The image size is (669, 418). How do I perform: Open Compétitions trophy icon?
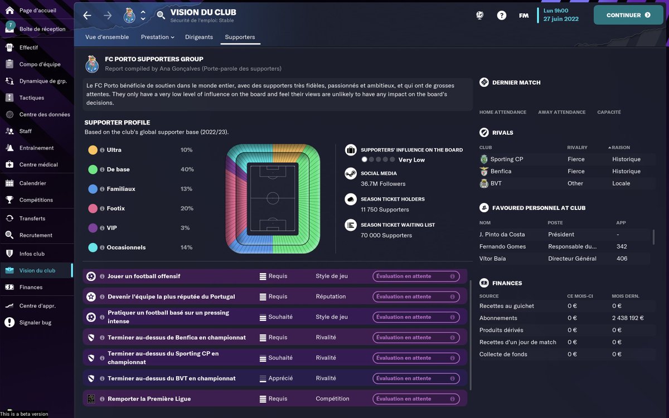(x=9, y=200)
